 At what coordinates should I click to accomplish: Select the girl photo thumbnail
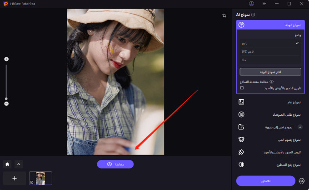coord(40,178)
